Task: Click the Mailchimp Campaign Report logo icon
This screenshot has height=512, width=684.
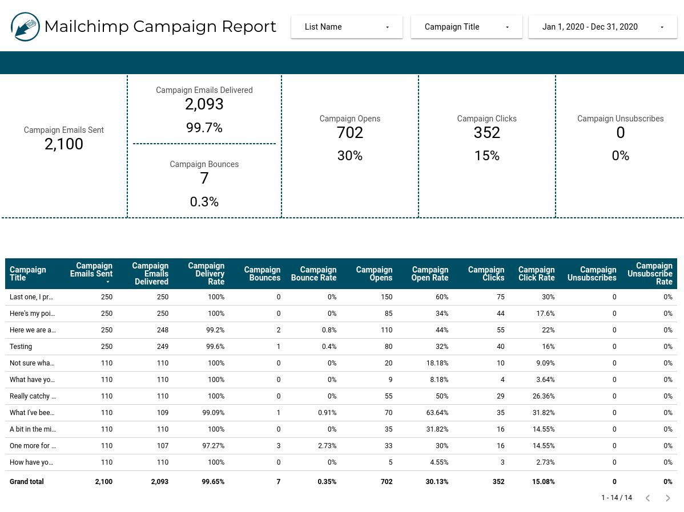Action: pyautogui.click(x=25, y=27)
